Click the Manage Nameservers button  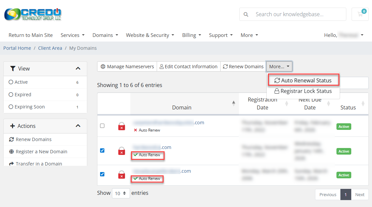click(x=127, y=67)
